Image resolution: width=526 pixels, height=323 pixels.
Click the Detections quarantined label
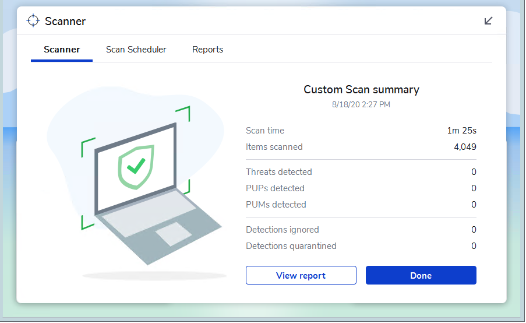[x=291, y=246]
